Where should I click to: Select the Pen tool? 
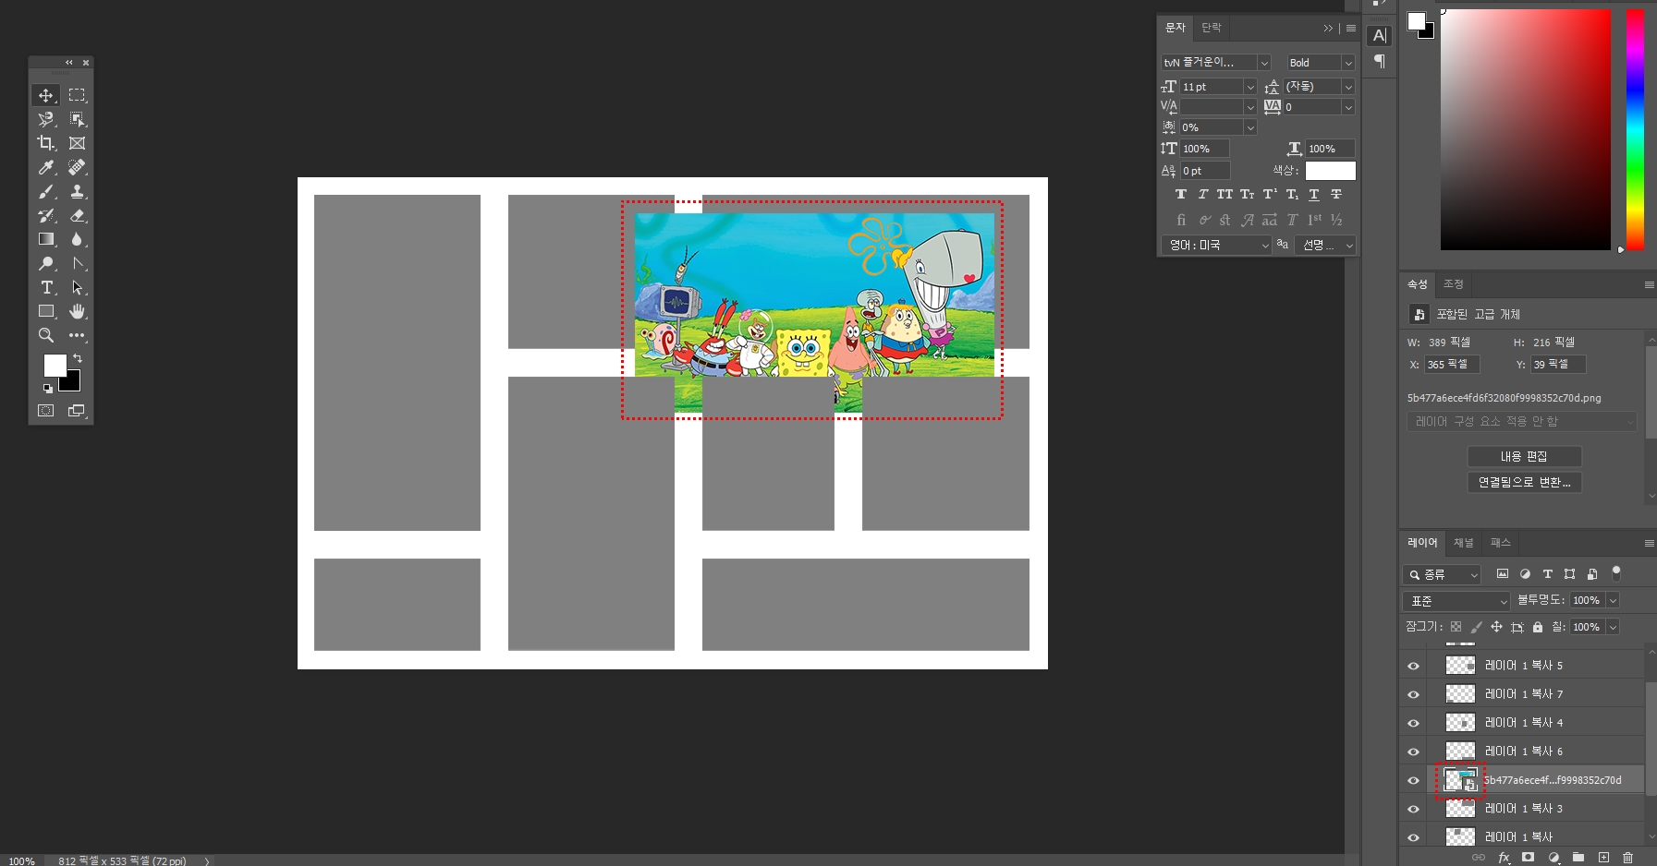click(x=77, y=263)
